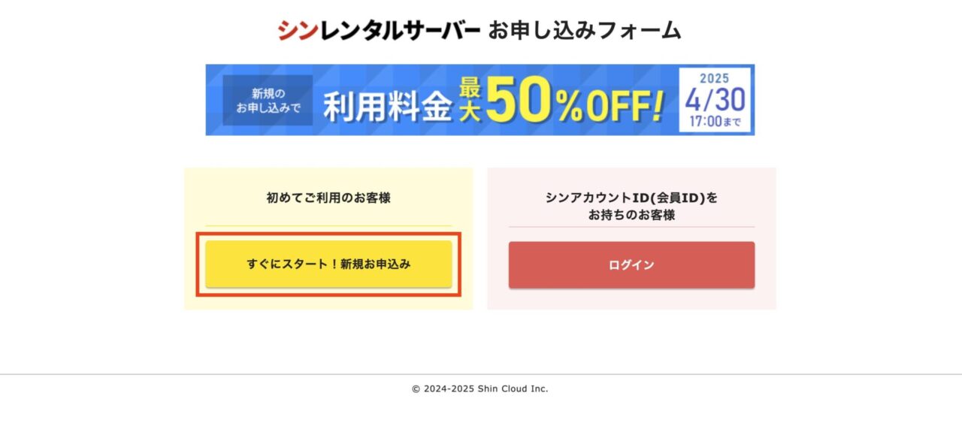The height and width of the screenshot is (441, 962).
Task: Click the お申し込みフォーム page title
Action: [x=585, y=30]
